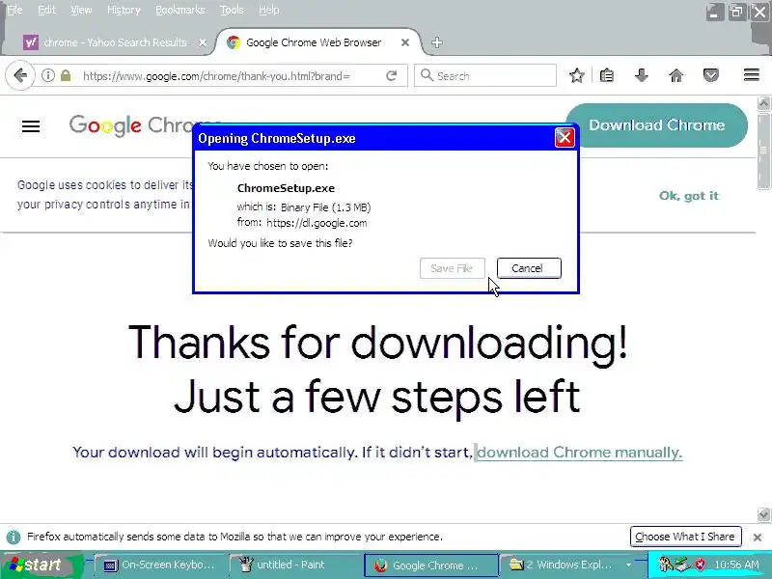The image size is (772, 579).
Task: Click the vertical scrollbar thumb
Action: pos(763,151)
